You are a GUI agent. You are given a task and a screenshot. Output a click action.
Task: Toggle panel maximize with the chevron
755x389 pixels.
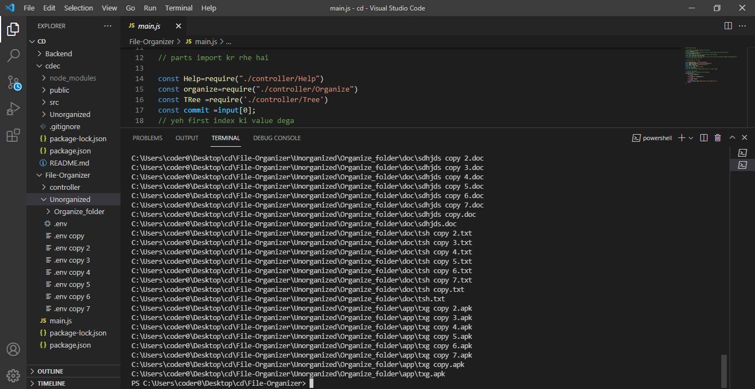click(732, 137)
